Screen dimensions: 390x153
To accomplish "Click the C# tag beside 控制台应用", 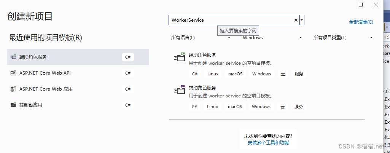I will pyautogui.click(x=128, y=105).
